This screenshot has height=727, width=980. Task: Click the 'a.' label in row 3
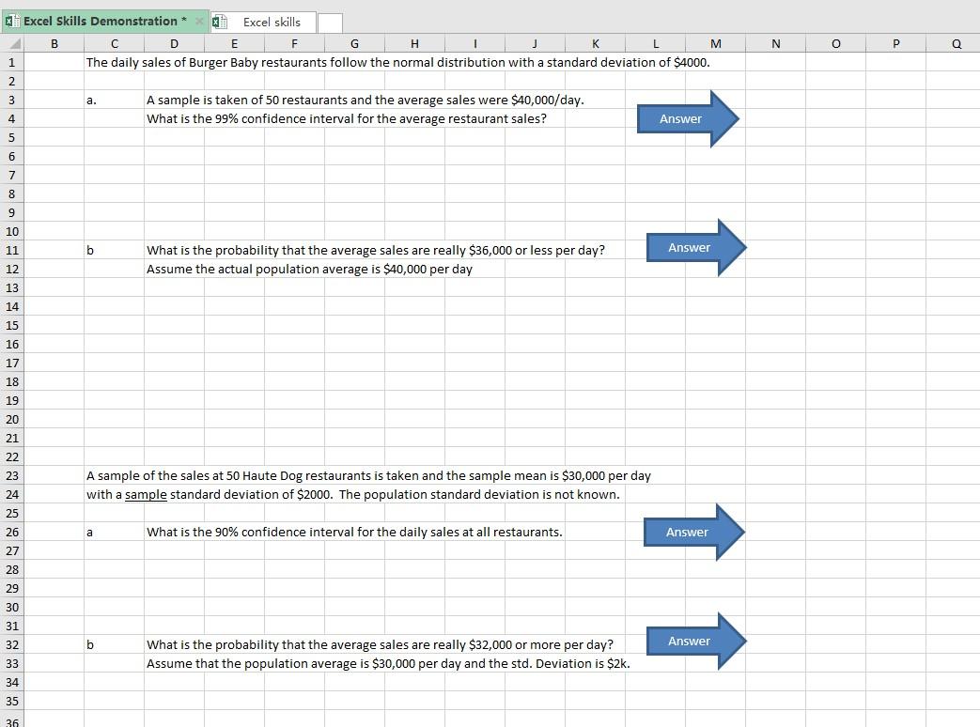(x=91, y=100)
